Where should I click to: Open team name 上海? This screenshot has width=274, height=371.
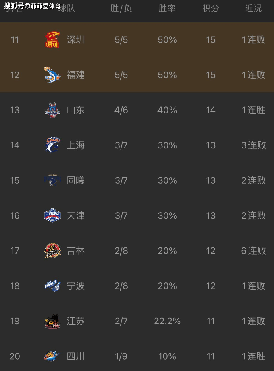pos(76,145)
